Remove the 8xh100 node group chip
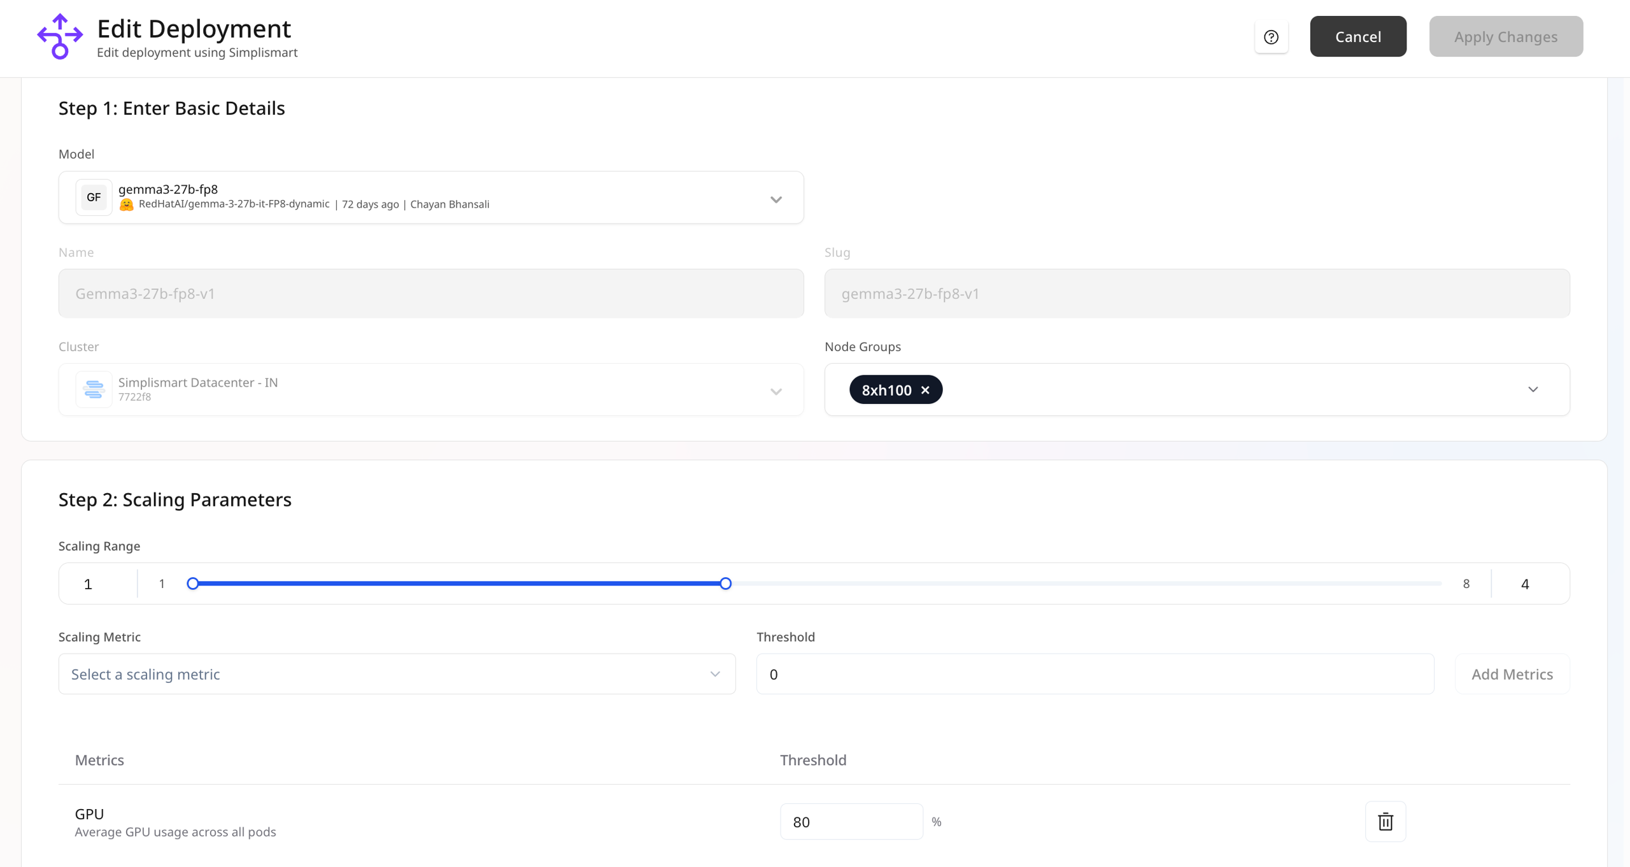The image size is (1630, 867). (925, 390)
